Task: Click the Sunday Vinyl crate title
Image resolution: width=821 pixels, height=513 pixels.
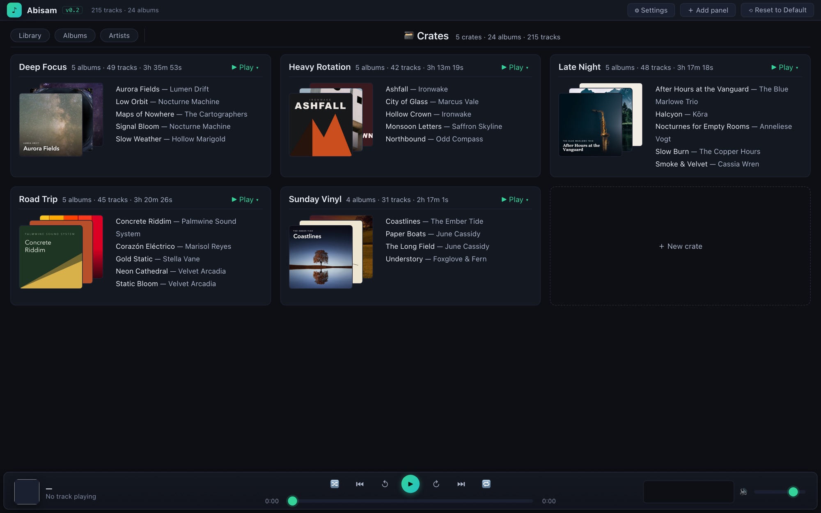Action: (315, 199)
